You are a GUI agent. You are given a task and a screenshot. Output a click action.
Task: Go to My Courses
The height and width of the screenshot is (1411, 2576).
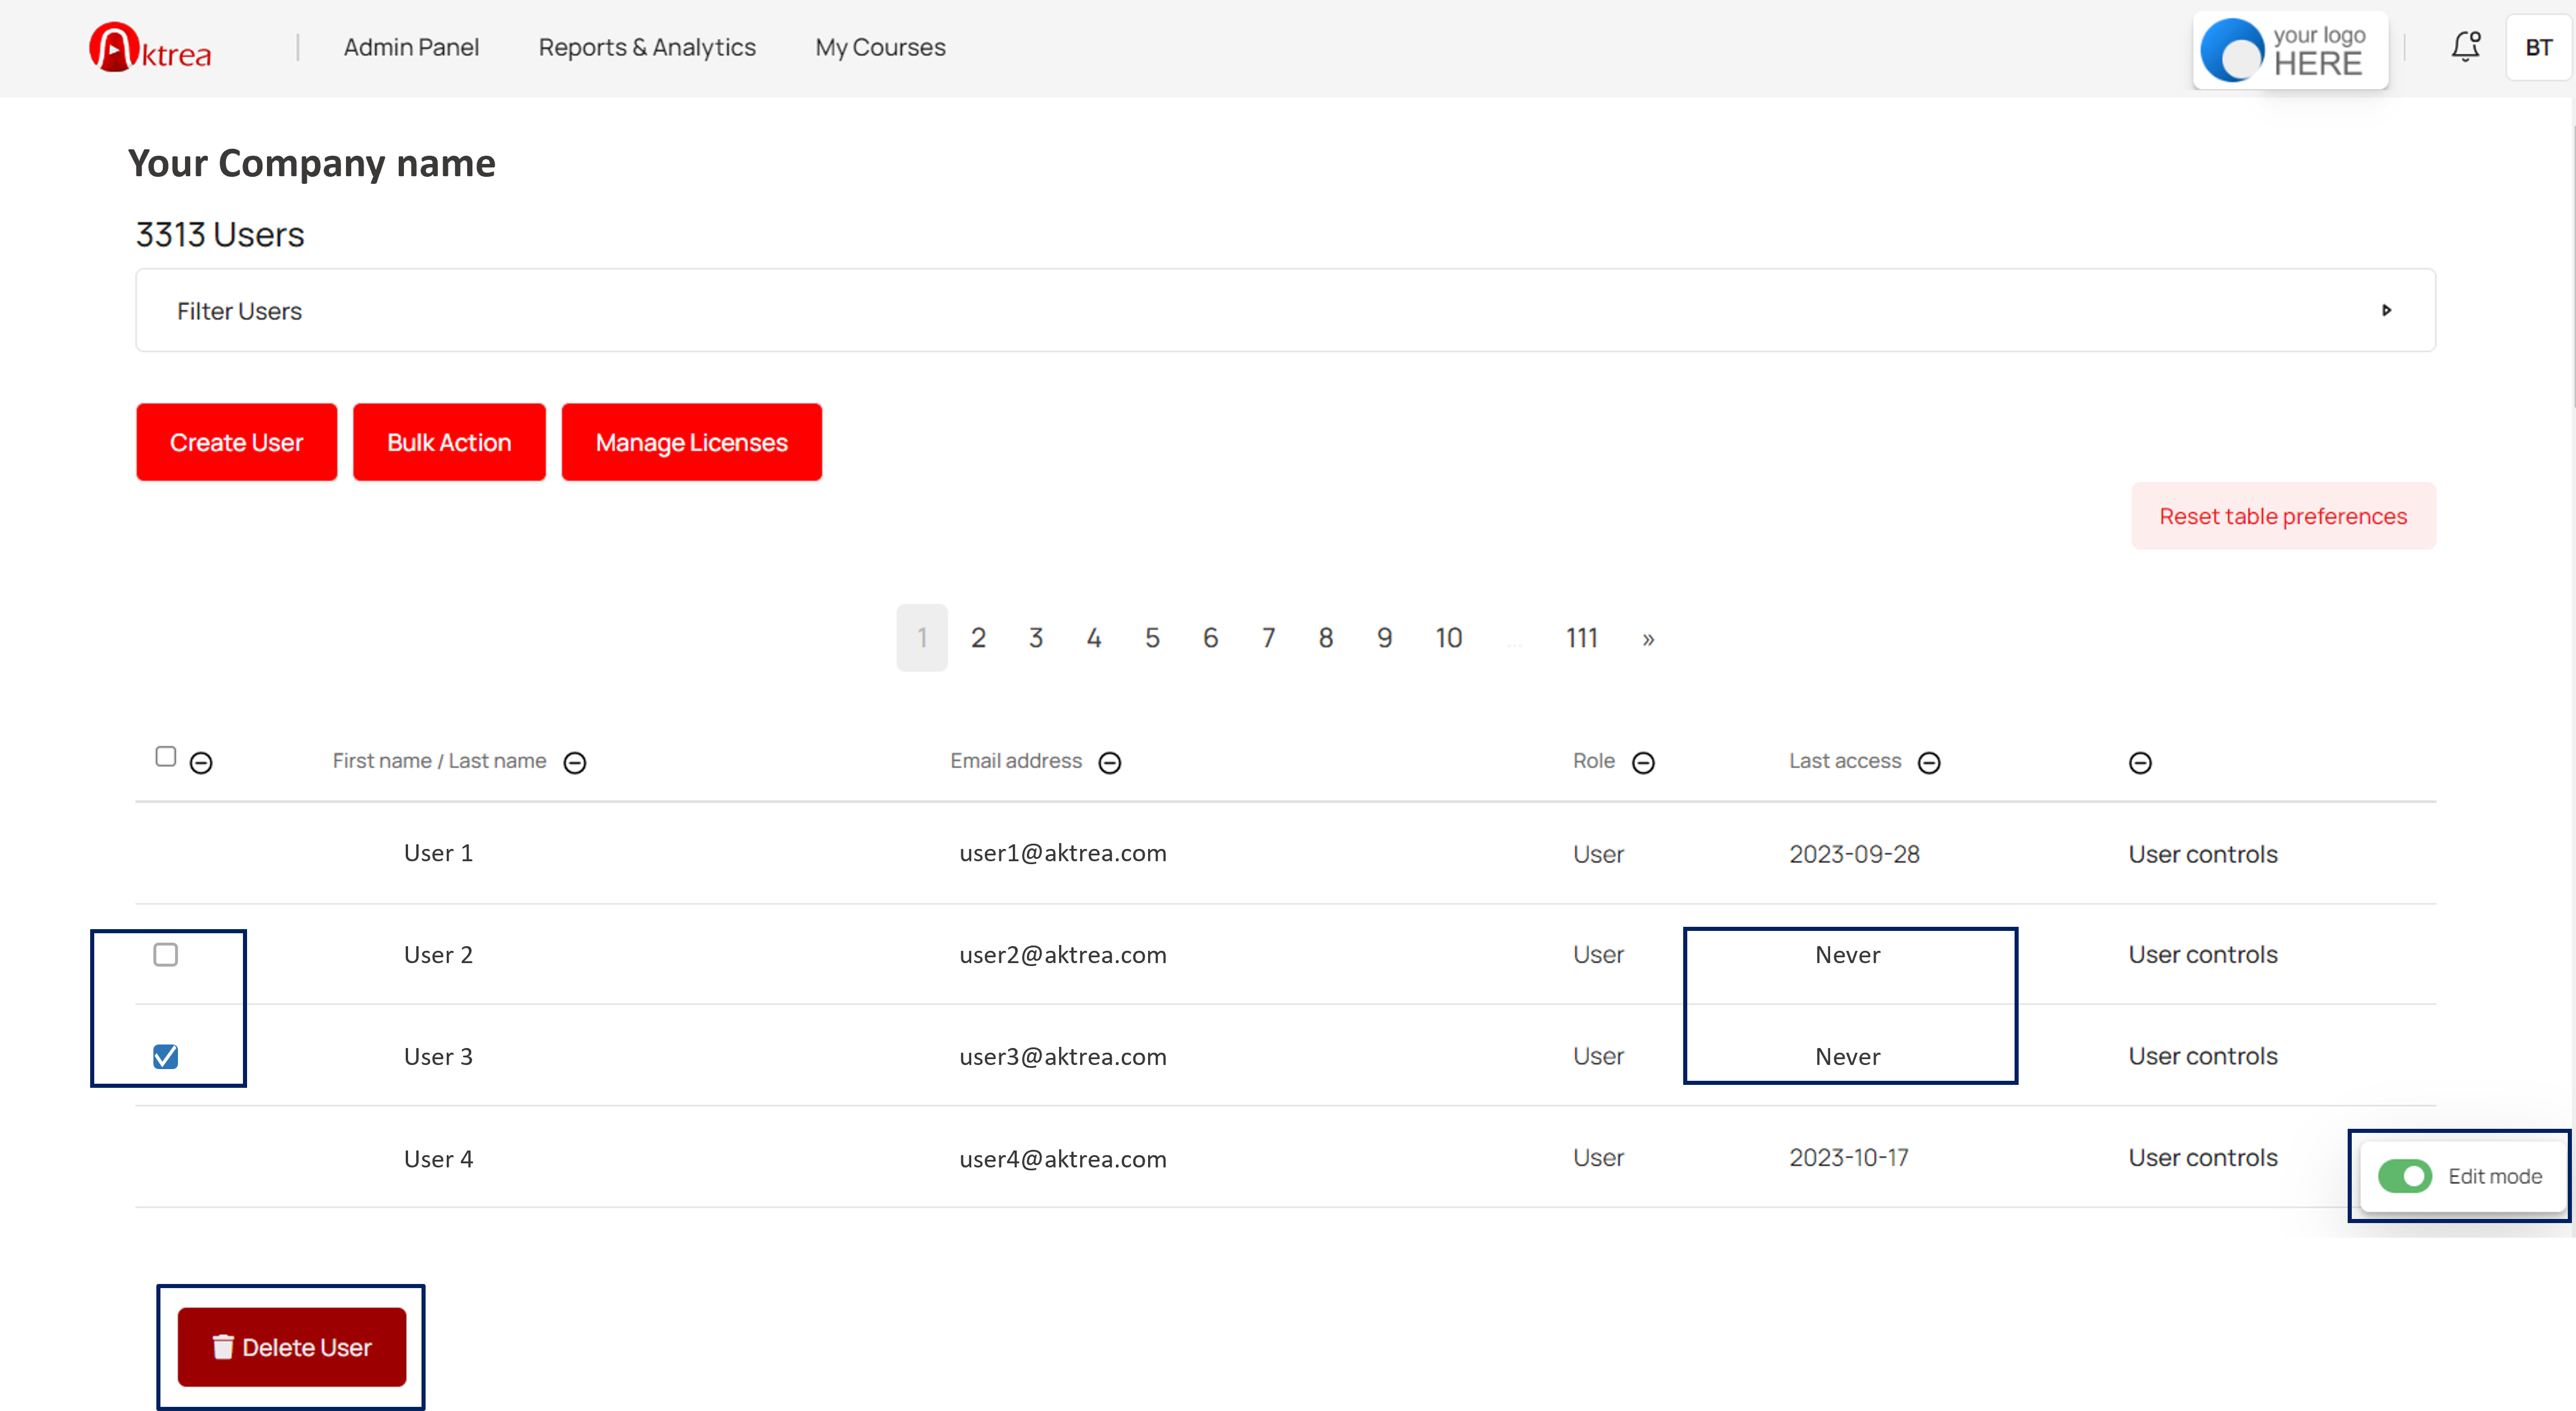880,47
